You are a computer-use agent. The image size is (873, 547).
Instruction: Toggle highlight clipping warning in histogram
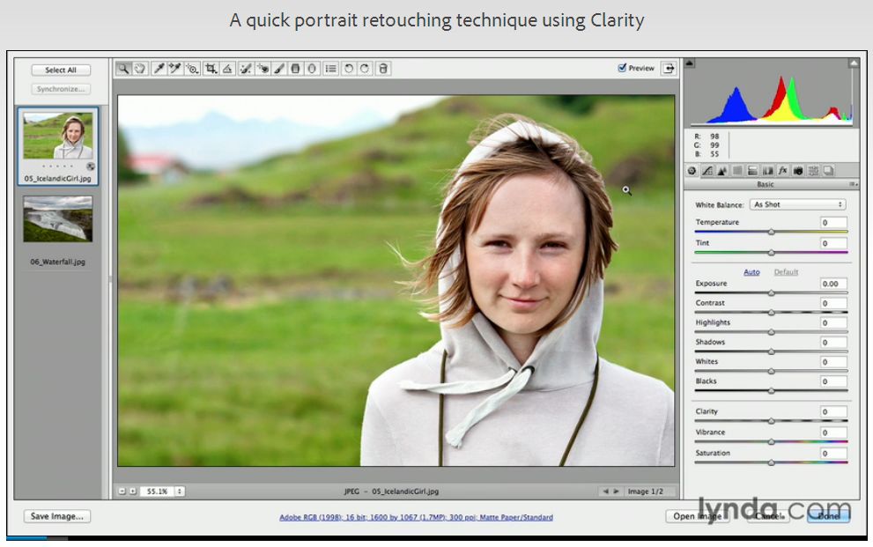click(853, 63)
